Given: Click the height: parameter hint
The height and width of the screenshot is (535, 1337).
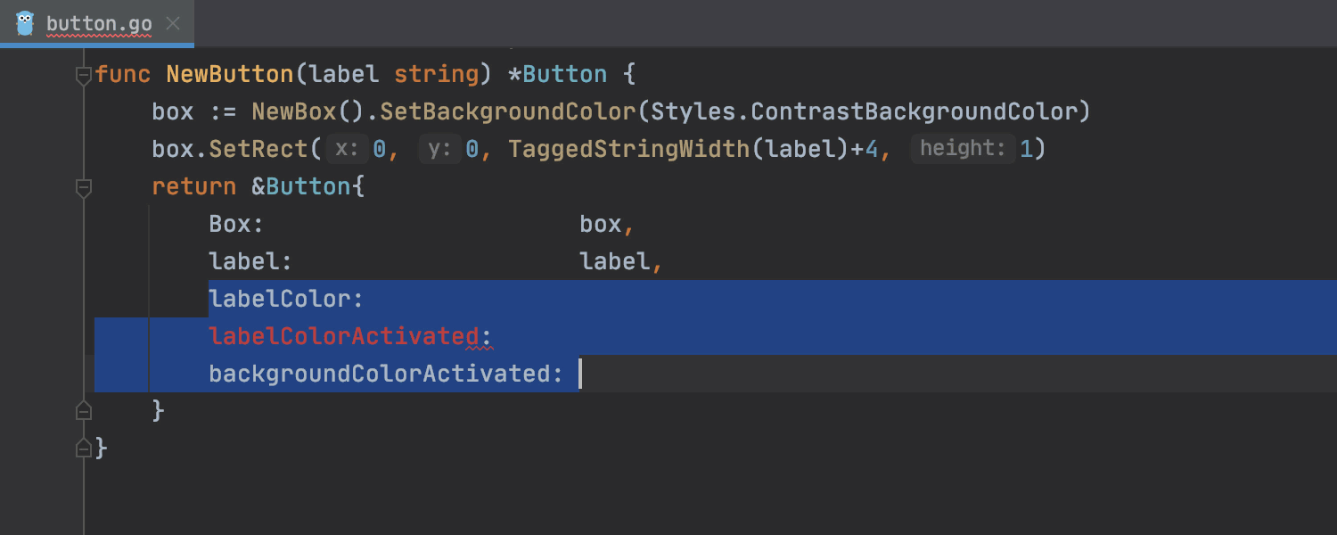Looking at the screenshot, I should click(963, 149).
